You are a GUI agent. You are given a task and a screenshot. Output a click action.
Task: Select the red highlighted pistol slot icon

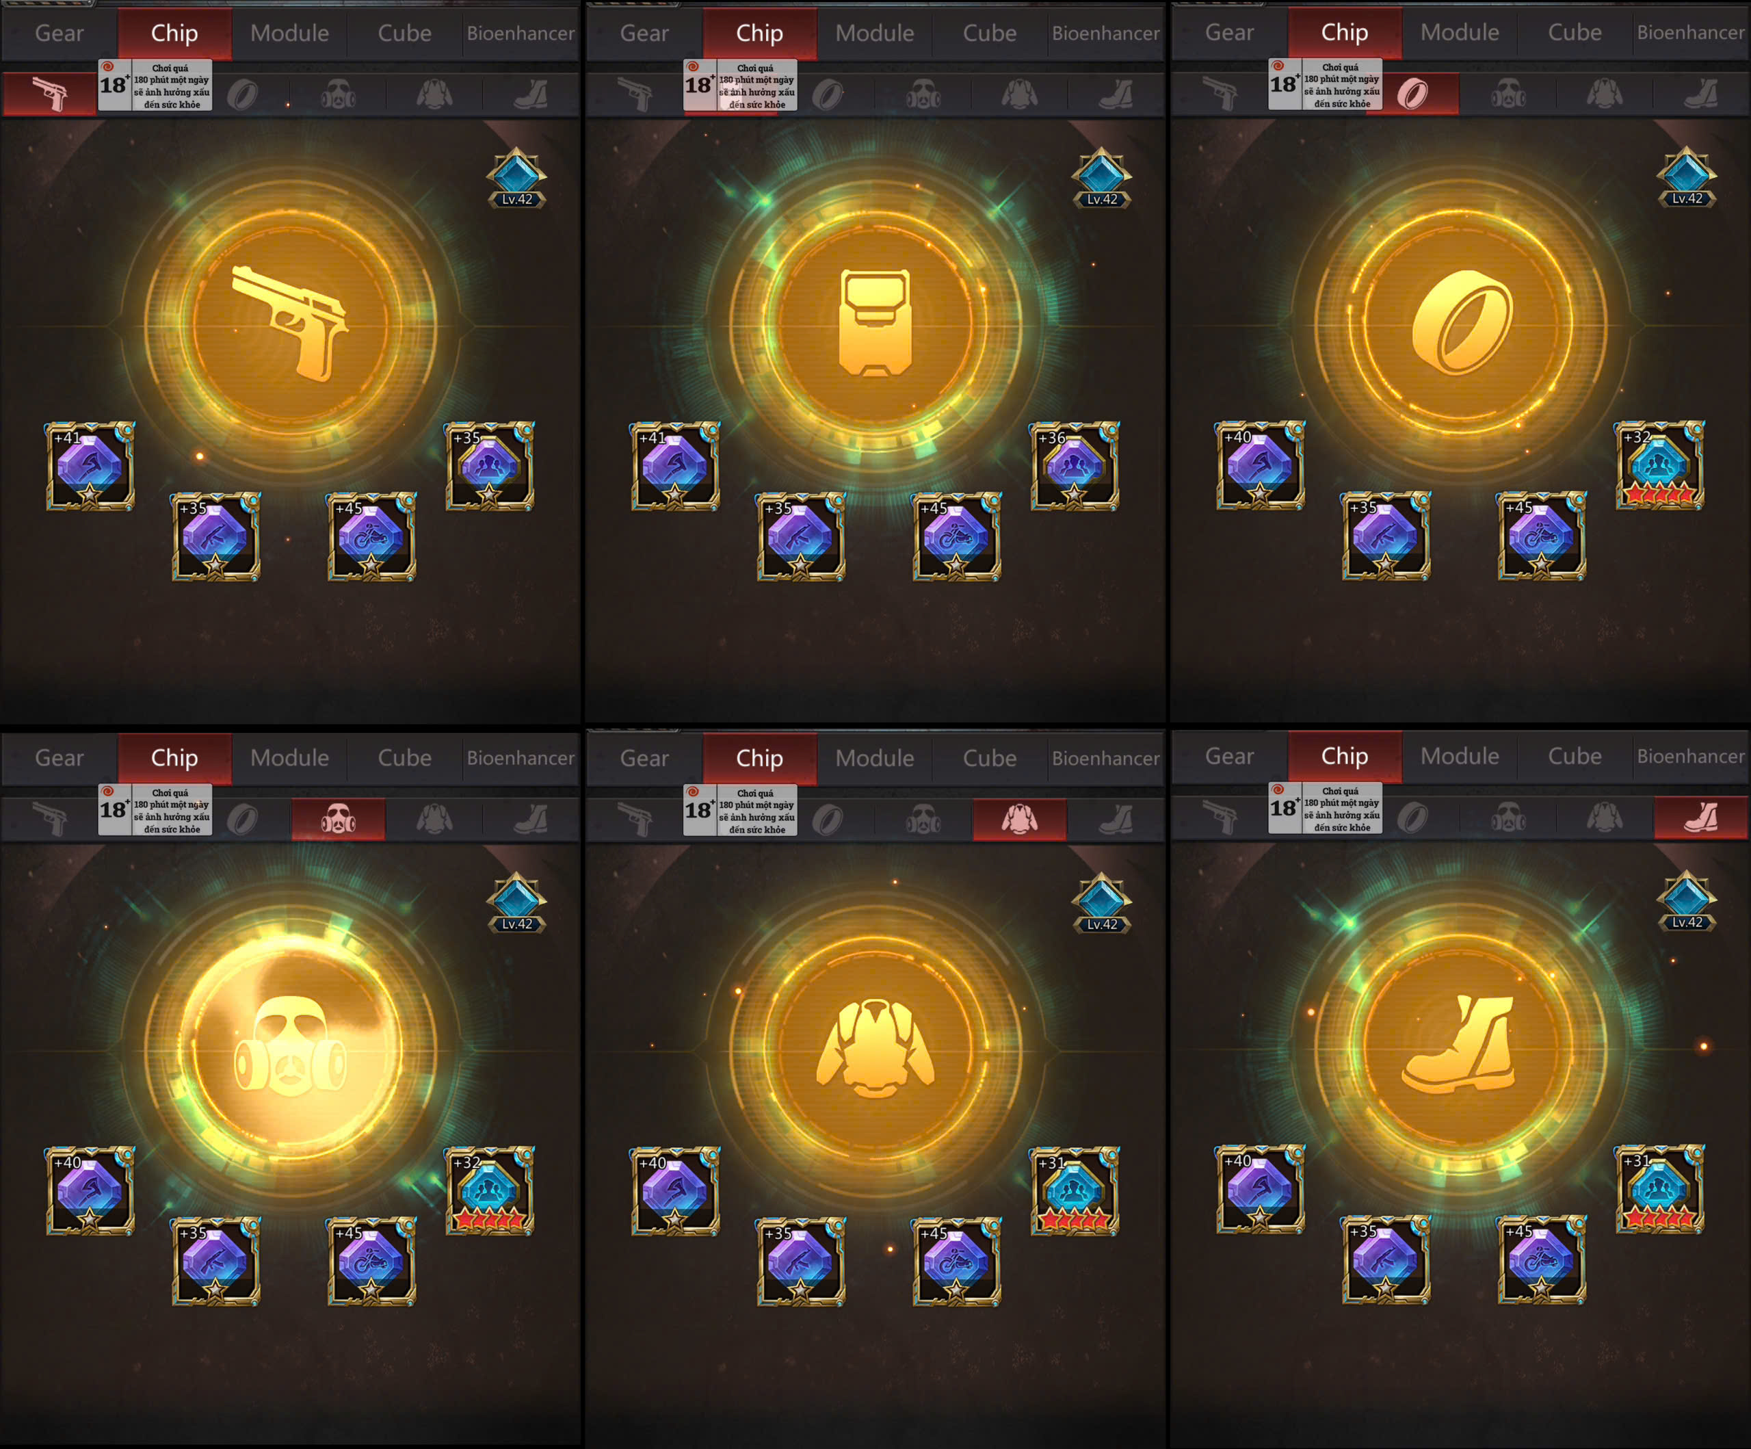(x=49, y=94)
